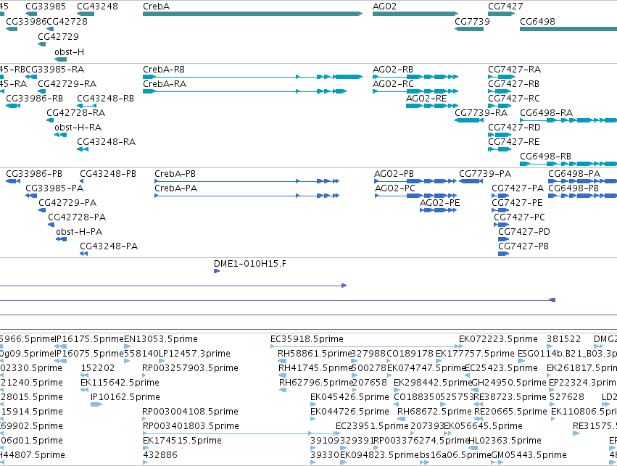Open the EK115642.5prime EST
Image resolution: width=617 pixels, height=466 pixels.
[x=85, y=390]
